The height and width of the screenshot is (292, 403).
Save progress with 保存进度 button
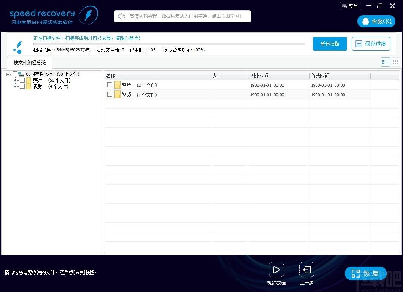point(371,44)
